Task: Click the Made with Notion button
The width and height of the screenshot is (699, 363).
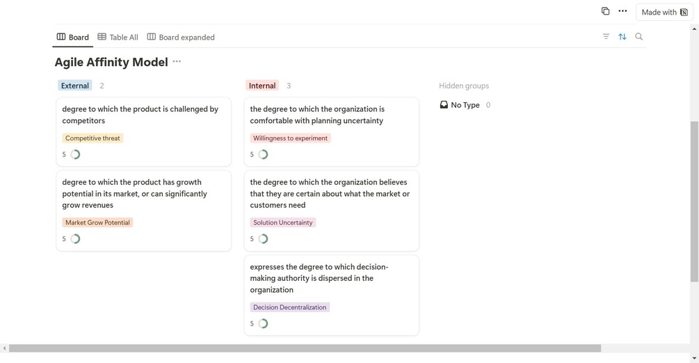Action: (x=664, y=12)
